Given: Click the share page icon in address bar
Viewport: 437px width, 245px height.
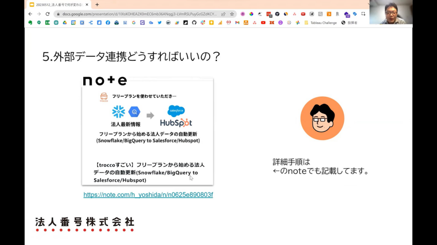Looking at the screenshot, I should pyautogui.click(x=223, y=14).
